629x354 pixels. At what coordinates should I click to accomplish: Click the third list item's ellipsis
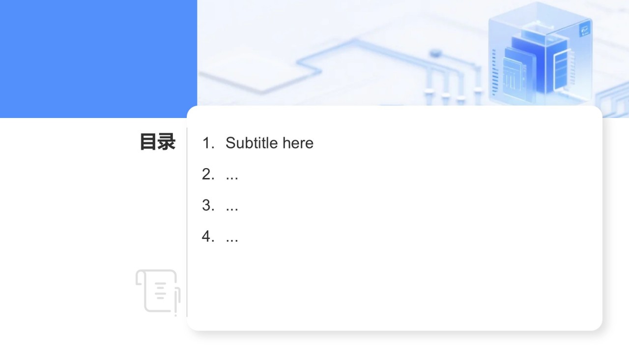[232, 206]
